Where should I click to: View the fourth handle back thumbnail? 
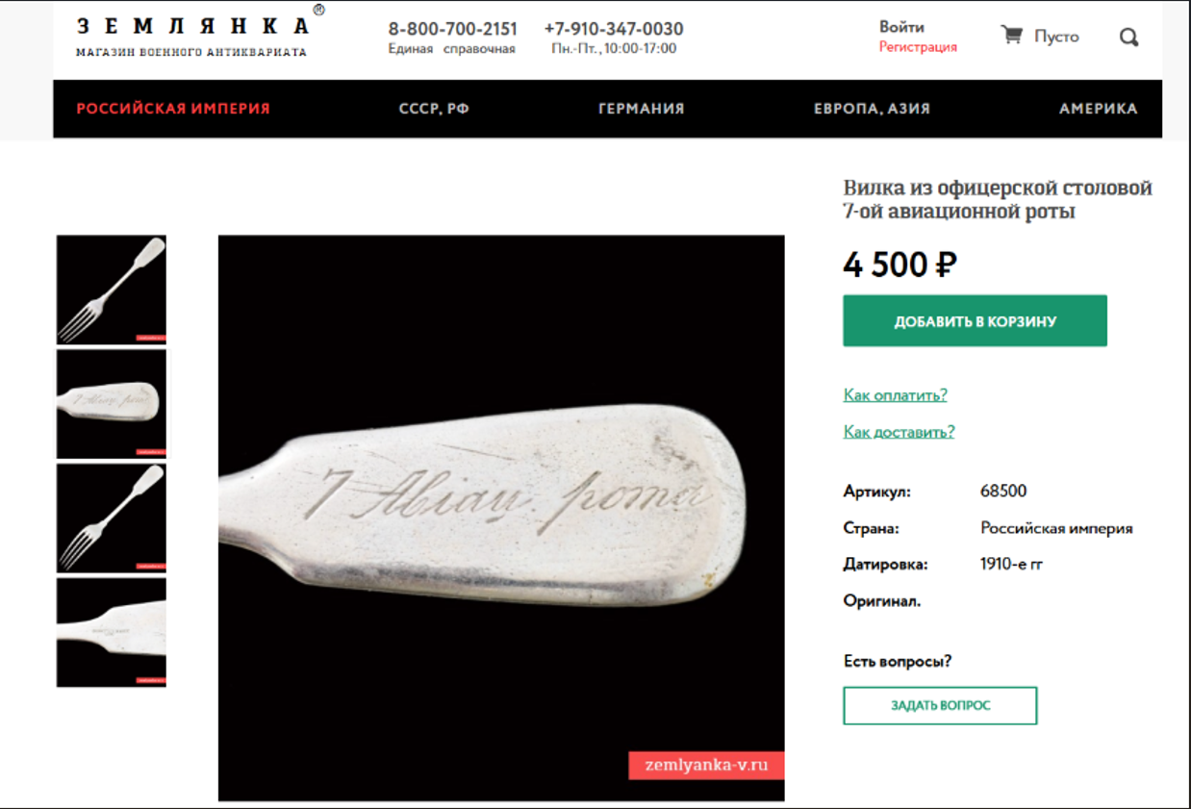pyautogui.click(x=112, y=632)
